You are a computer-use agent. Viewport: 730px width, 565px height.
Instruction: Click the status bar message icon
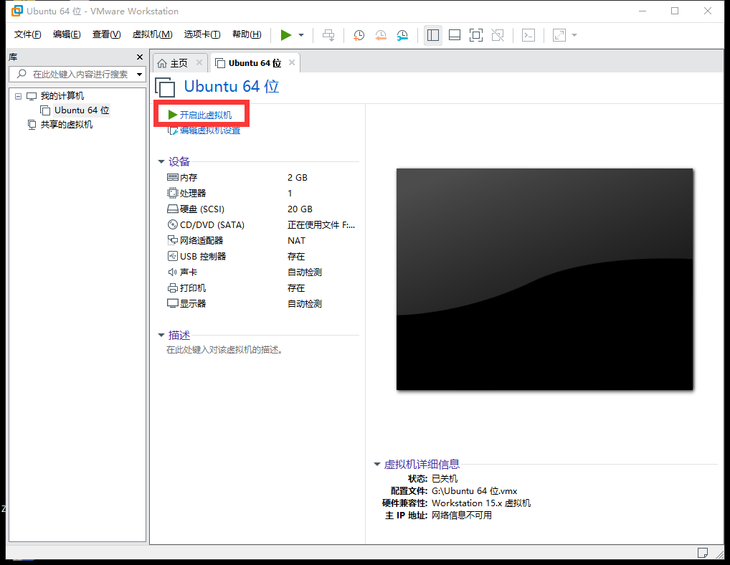tap(703, 552)
